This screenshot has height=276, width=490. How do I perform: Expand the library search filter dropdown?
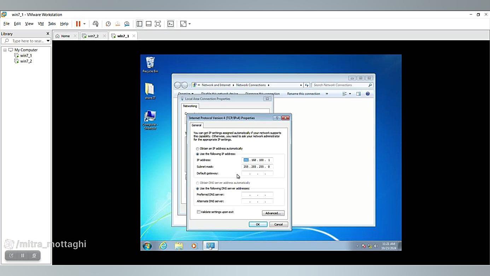48,41
